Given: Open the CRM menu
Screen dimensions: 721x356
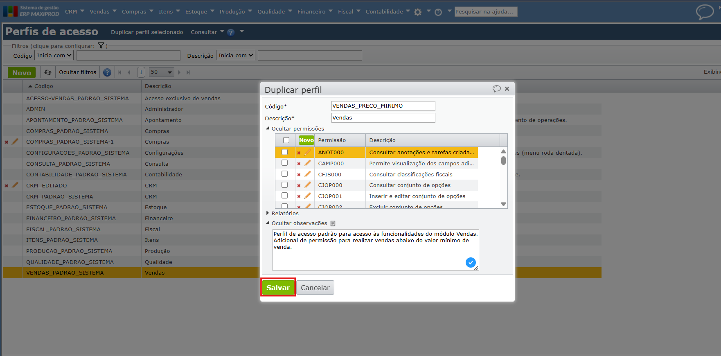Looking at the screenshot, I should point(74,11).
